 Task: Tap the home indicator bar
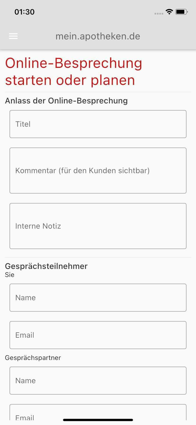98,420
